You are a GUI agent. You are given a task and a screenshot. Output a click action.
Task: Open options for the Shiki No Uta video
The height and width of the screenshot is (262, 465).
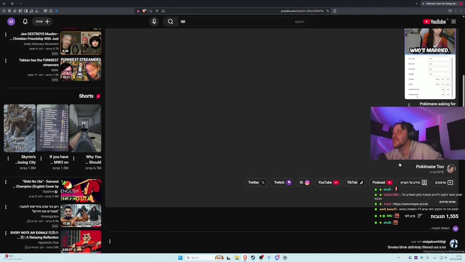point(5,182)
